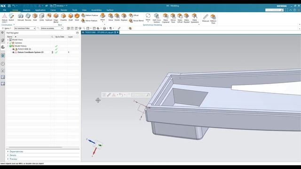Switch to the Curve ribbon tab
The image size is (301, 169).
point(53,10)
